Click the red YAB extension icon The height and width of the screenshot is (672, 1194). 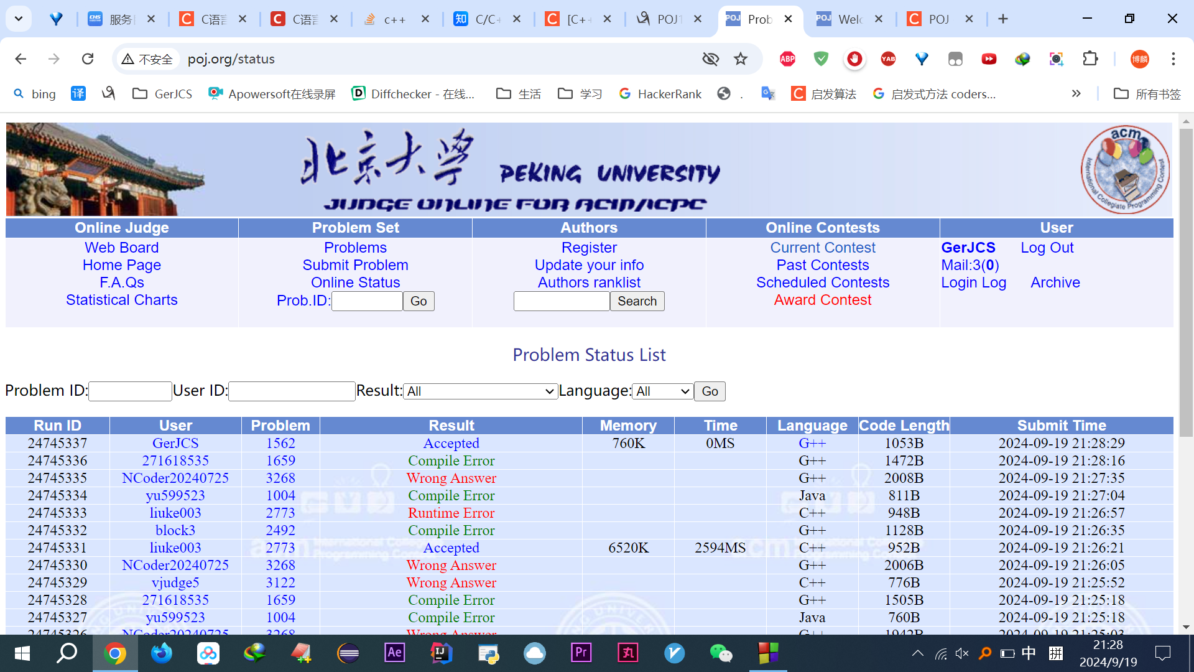coord(888,59)
